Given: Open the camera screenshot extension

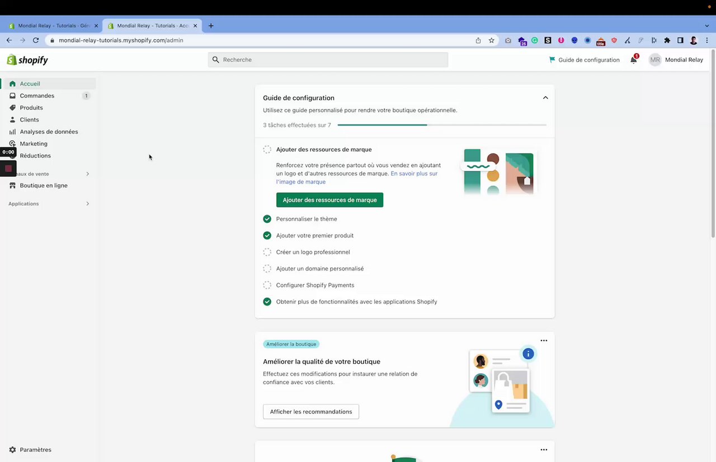Looking at the screenshot, I should tap(508, 40).
